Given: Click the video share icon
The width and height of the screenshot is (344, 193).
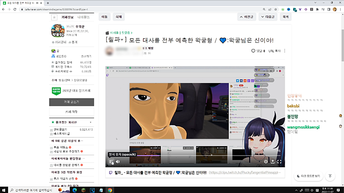Looking at the screenshot, I should point(273,162).
